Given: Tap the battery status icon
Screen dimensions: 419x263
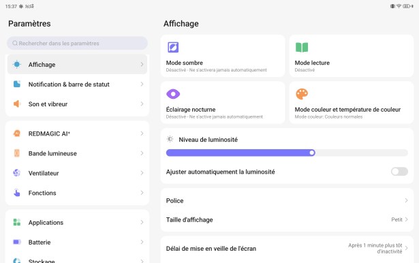Looking at the screenshot, I should [406, 6].
